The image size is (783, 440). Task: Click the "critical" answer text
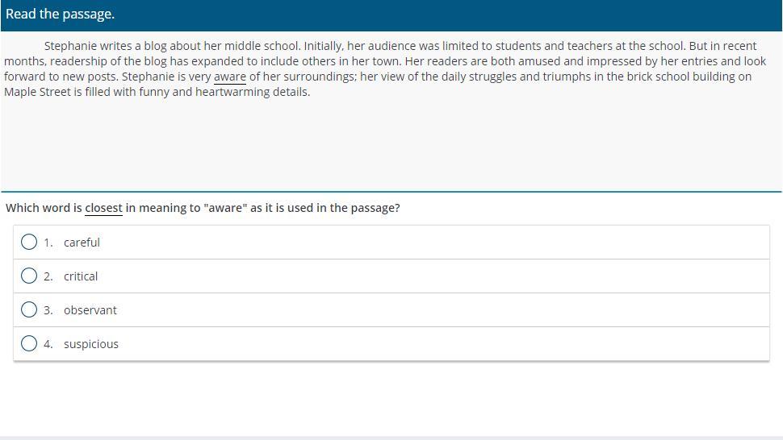coord(81,276)
